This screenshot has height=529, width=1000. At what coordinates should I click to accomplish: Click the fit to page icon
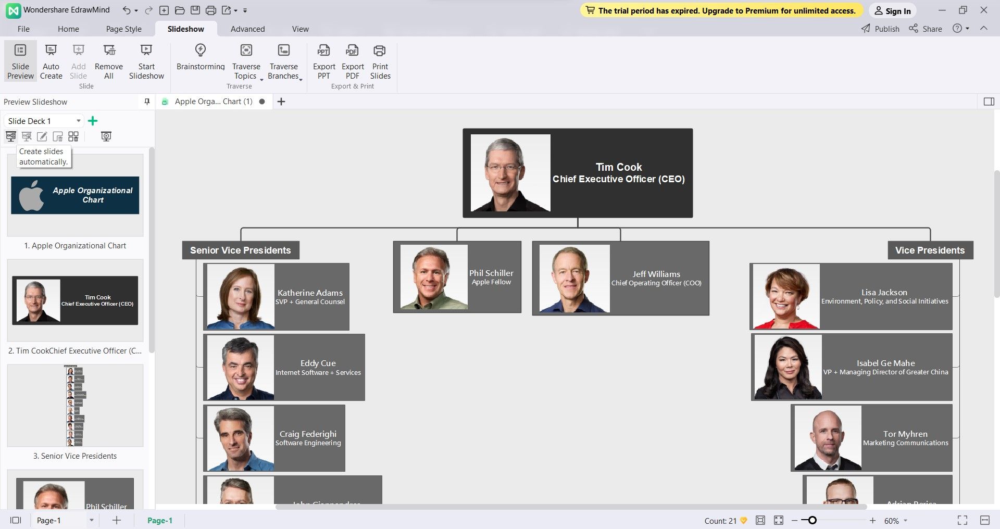tap(760, 520)
